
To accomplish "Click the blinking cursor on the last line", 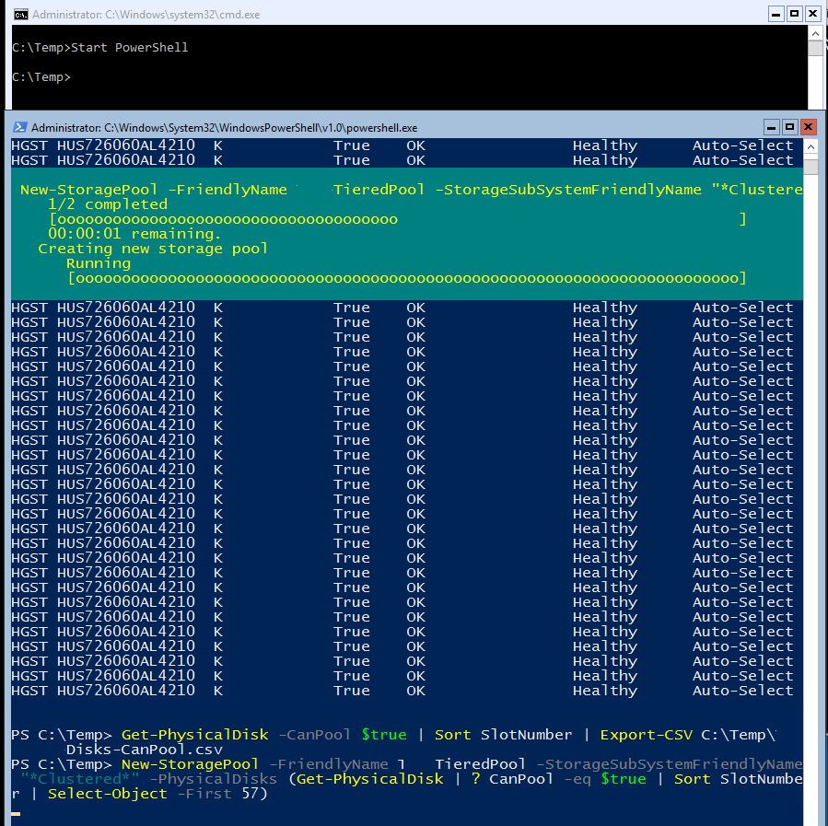I will point(16,812).
